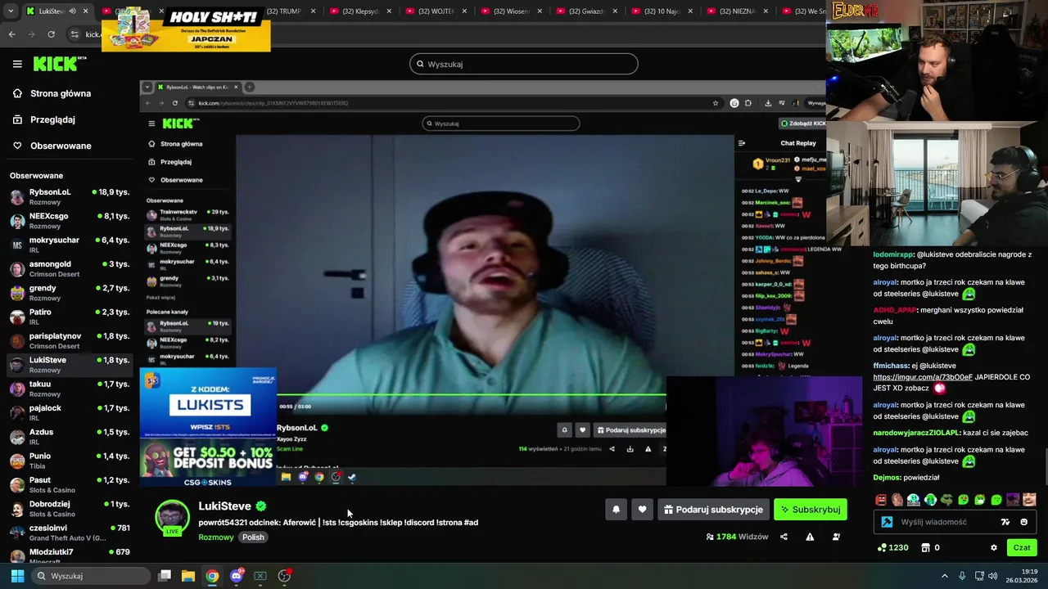The image size is (1048, 589).
Task: Click the Rozmowy category link
Action: (216, 537)
